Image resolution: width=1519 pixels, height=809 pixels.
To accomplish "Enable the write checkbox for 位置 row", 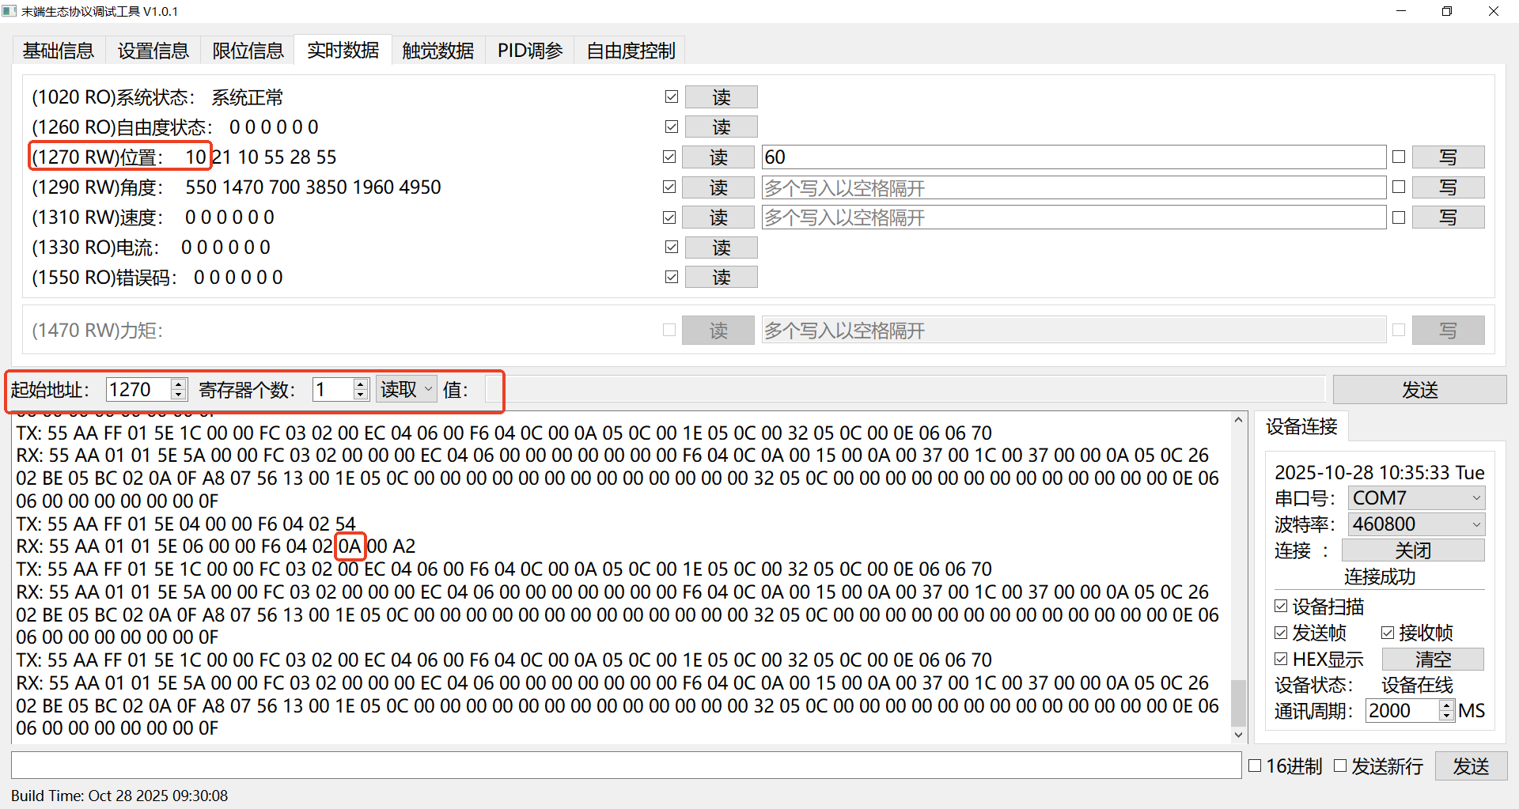I will pyautogui.click(x=1399, y=157).
